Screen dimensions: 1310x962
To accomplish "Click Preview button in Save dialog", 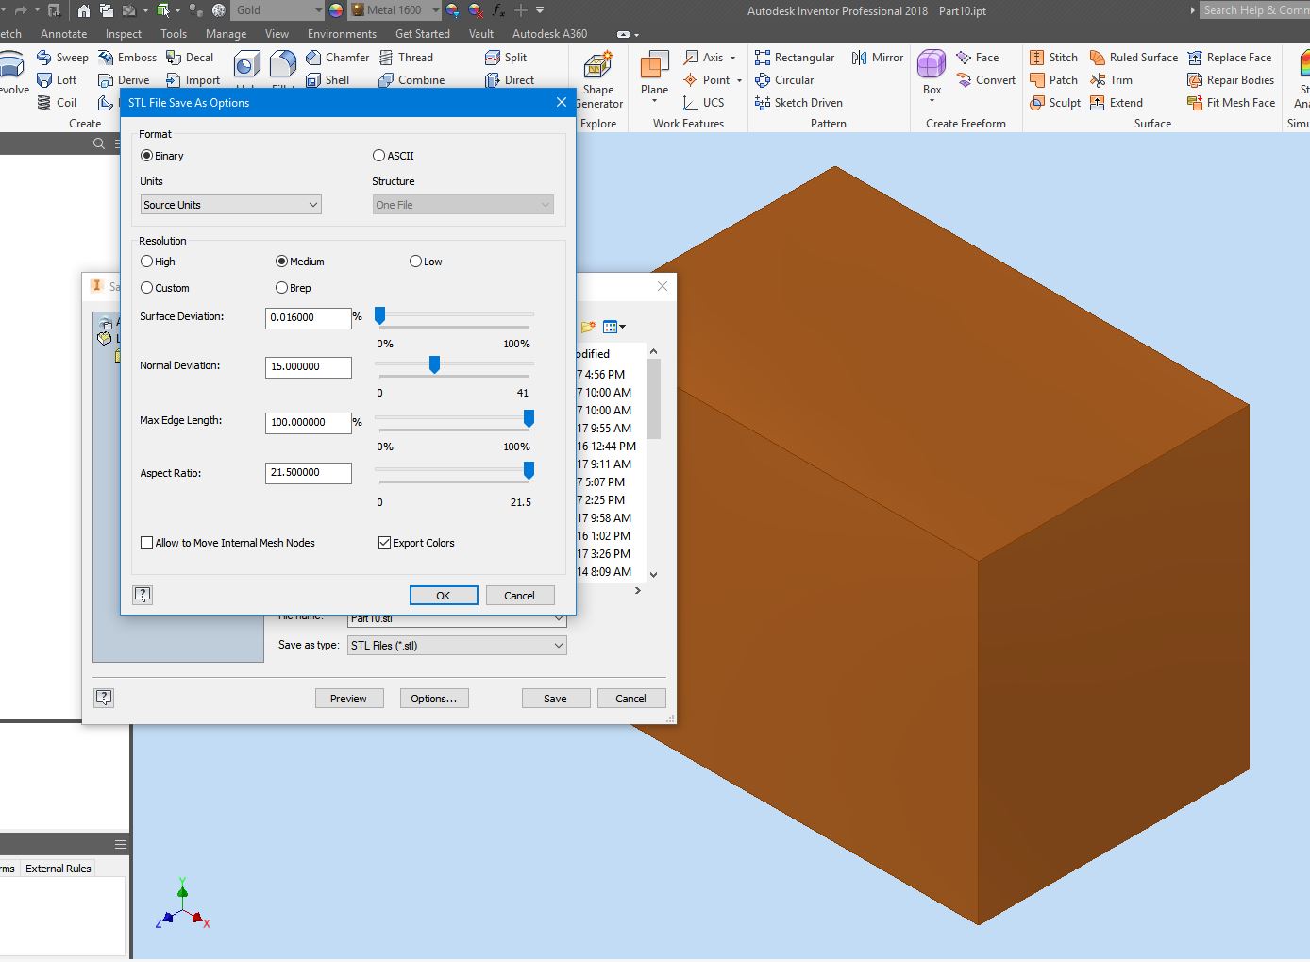I will [349, 699].
